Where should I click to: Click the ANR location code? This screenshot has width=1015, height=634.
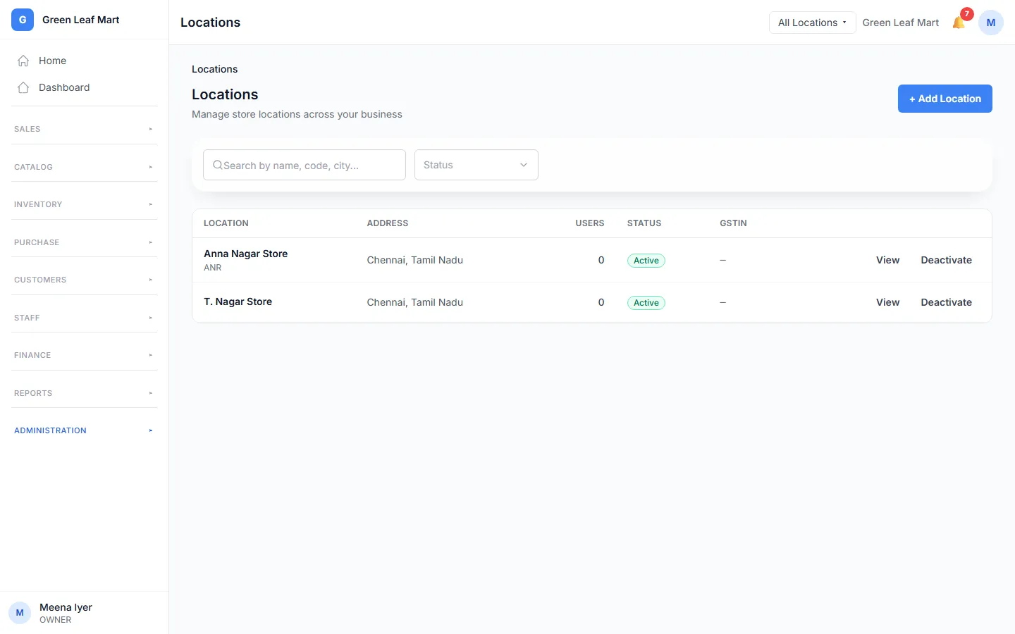[x=212, y=268]
